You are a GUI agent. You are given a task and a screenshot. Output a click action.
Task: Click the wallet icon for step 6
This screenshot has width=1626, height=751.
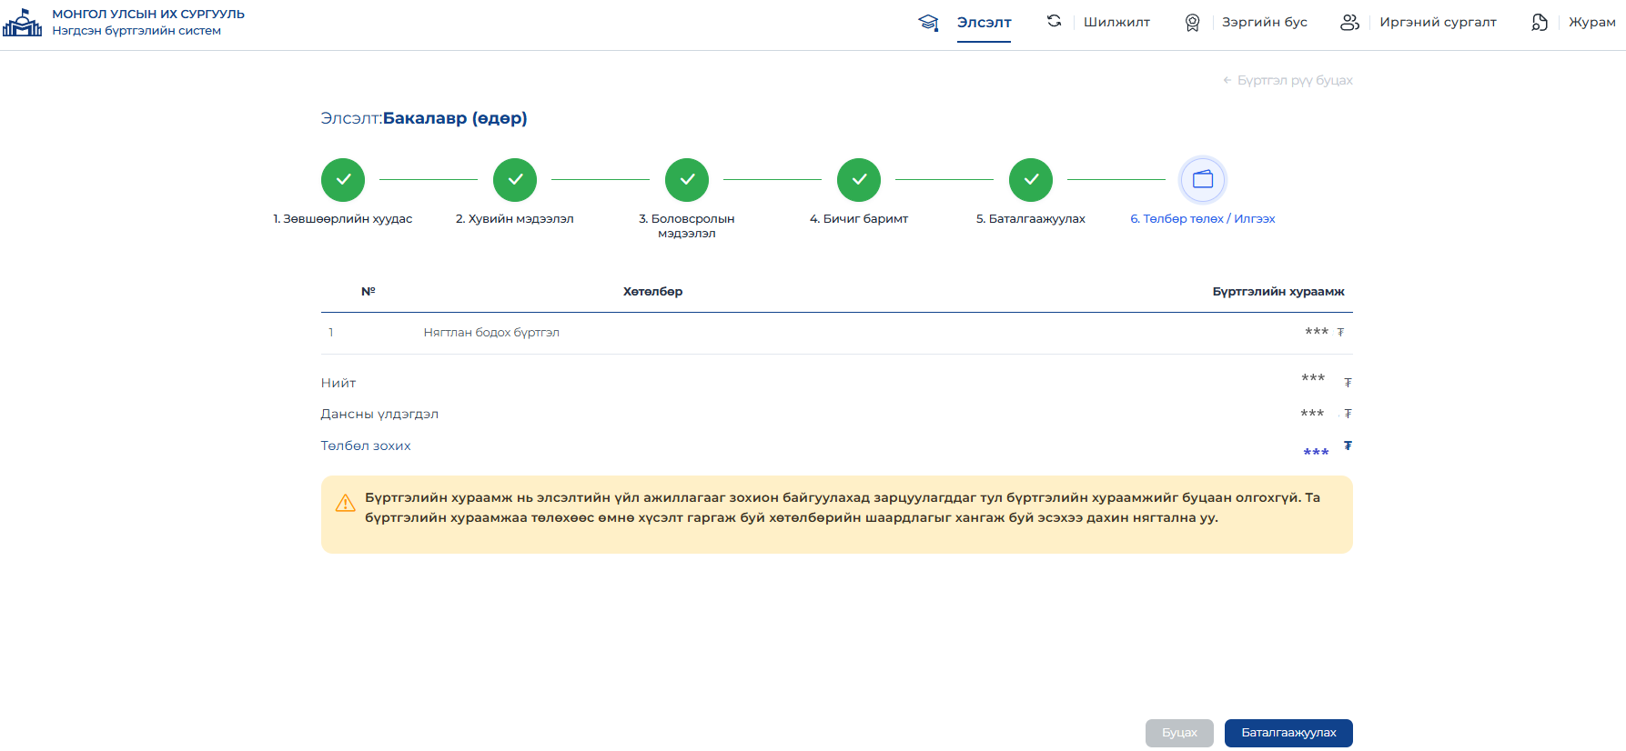point(1203,180)
